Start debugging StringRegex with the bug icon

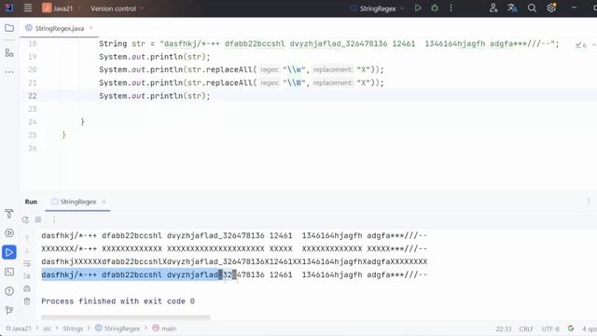[435, 8]
